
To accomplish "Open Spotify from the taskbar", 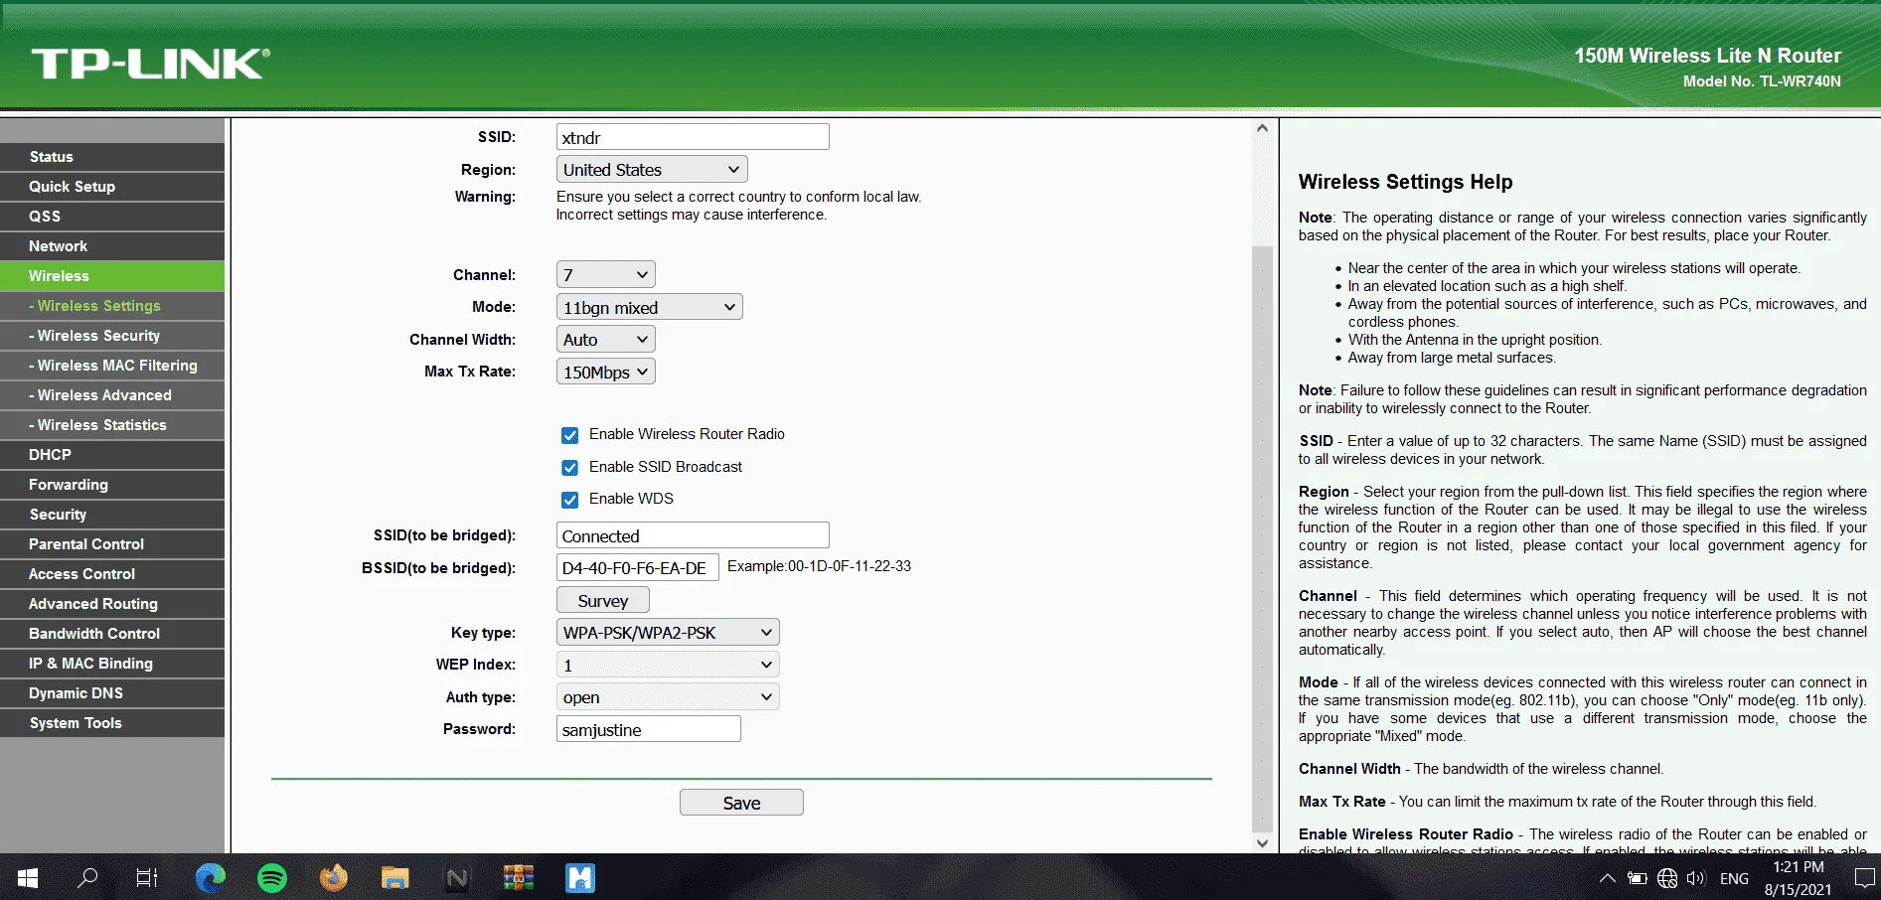I will pos(272,877).
